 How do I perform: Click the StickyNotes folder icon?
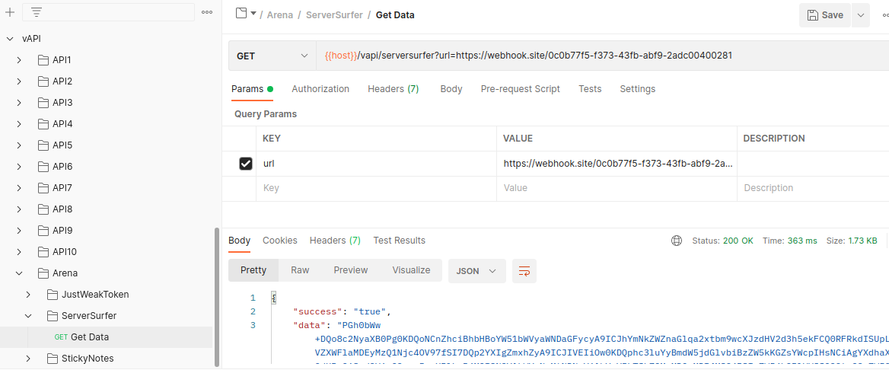(52, 358)
